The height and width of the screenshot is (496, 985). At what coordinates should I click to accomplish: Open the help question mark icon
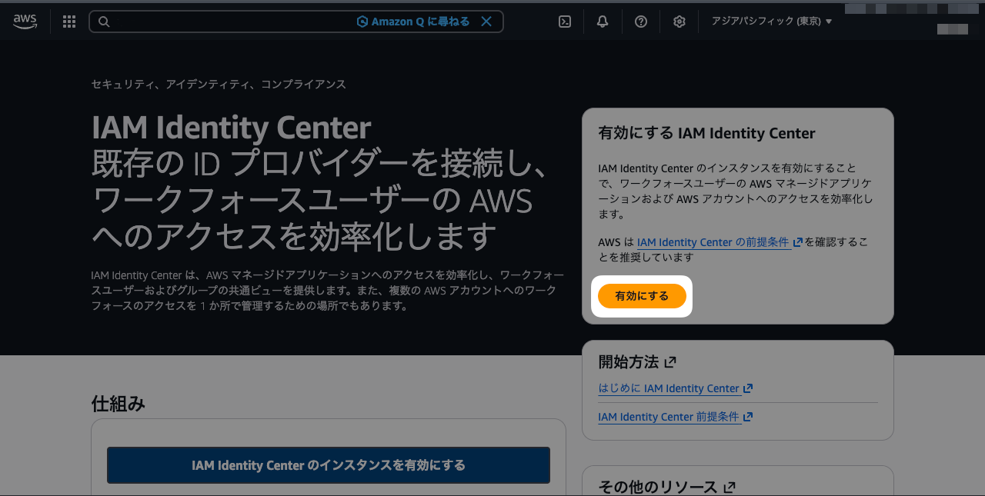[641, 22]
